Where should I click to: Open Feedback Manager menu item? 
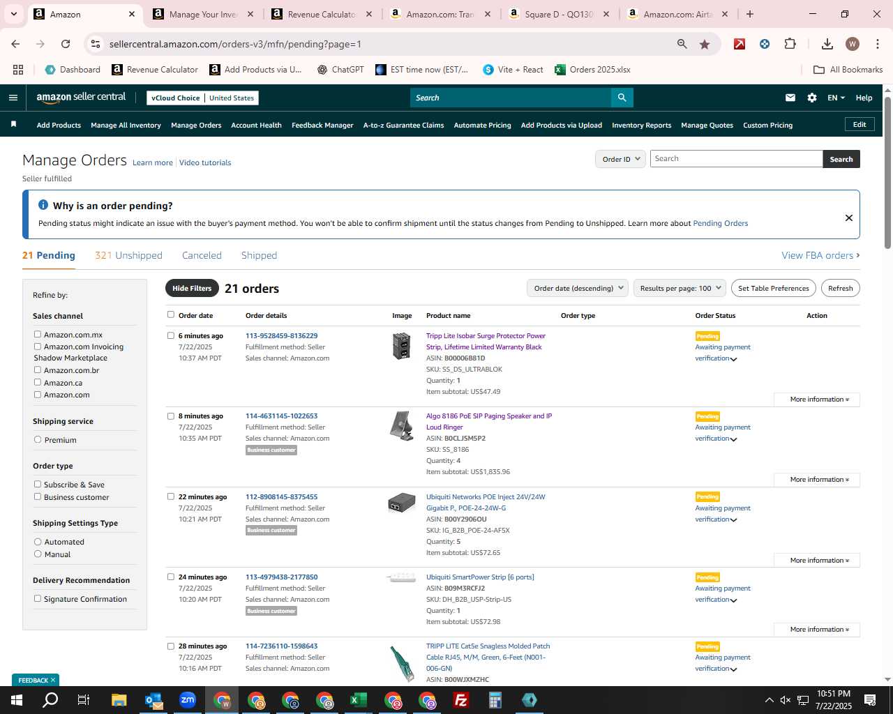(x=322, y=125)
